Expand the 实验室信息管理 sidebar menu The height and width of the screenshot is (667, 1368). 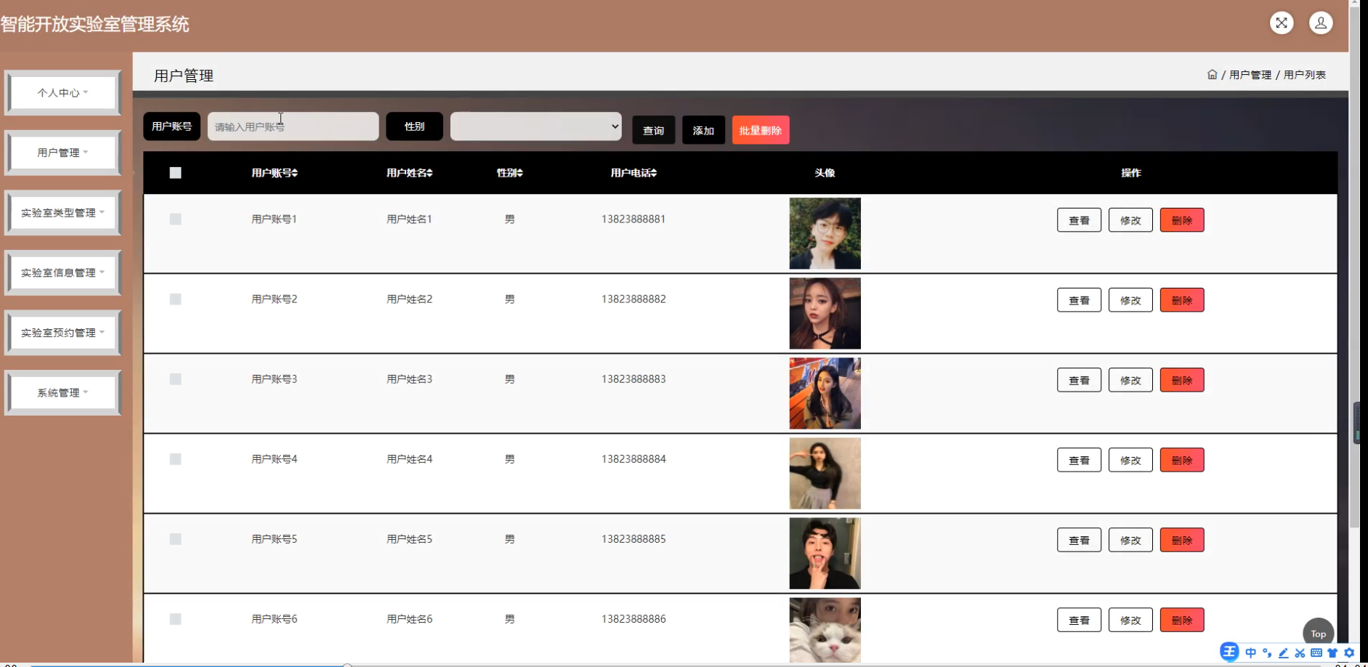pos(62,273)
